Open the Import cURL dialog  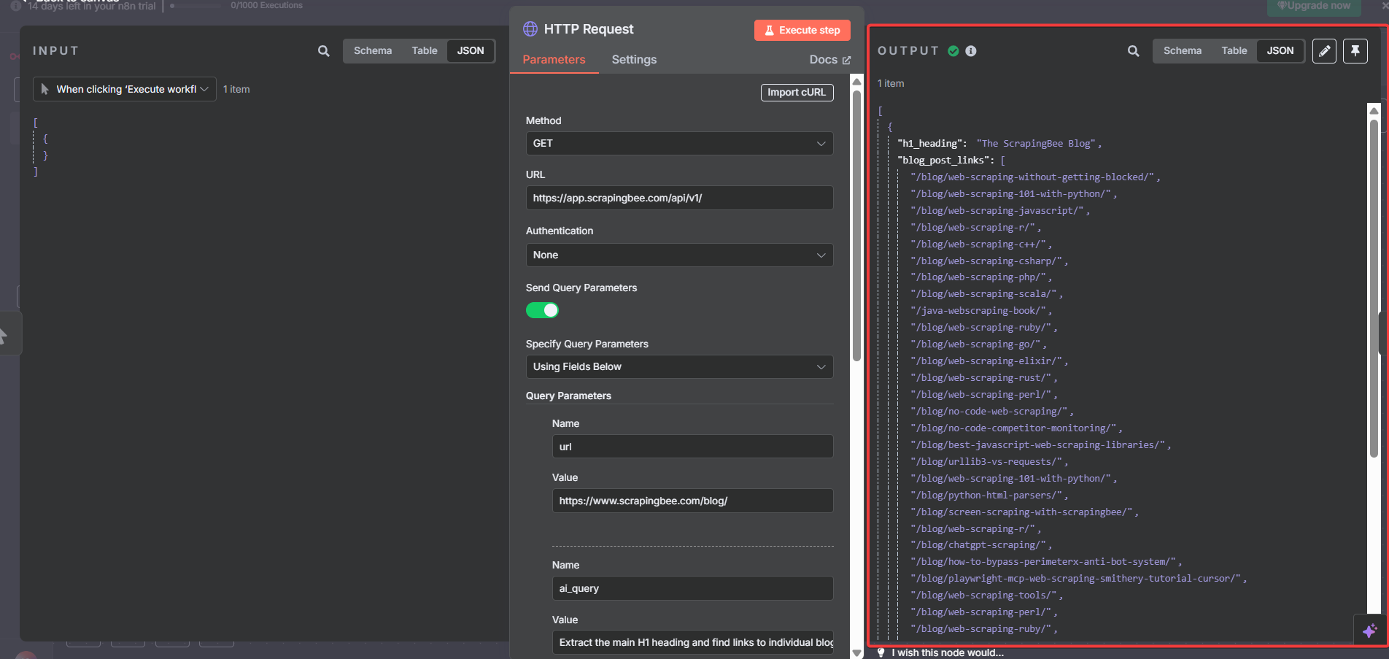point(797,93)
